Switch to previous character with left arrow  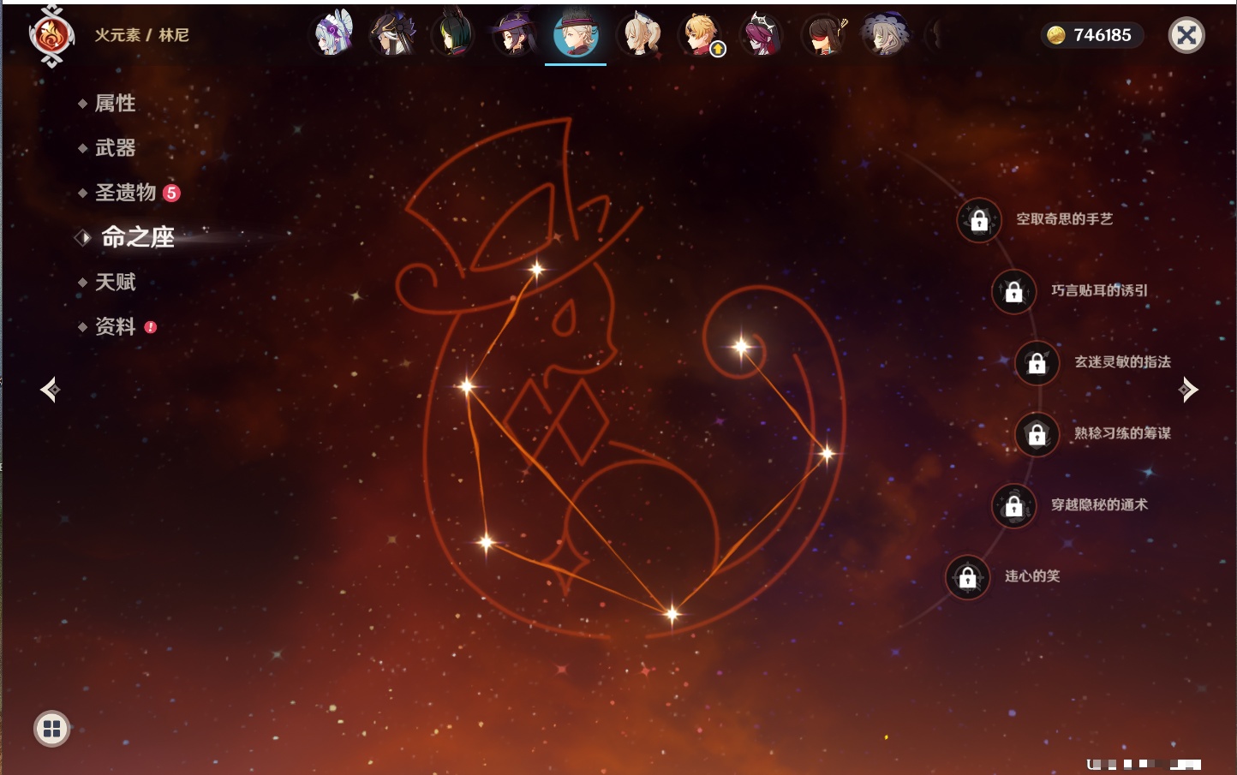50,390
